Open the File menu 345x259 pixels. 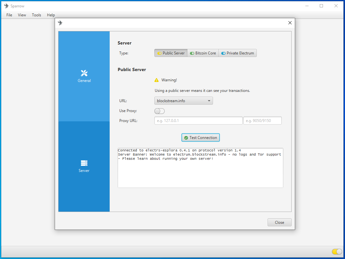pos(9,15)
